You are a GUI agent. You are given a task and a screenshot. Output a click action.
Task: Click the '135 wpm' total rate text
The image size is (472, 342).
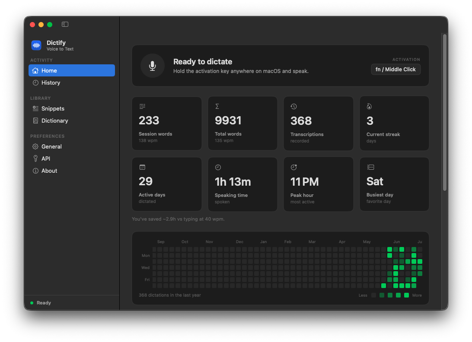(224, 140)
